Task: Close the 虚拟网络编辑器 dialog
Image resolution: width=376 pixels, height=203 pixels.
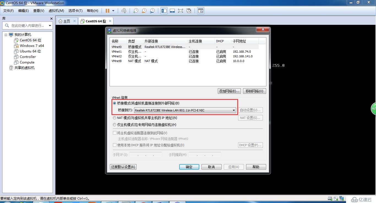Action: (x=263, y=29)
